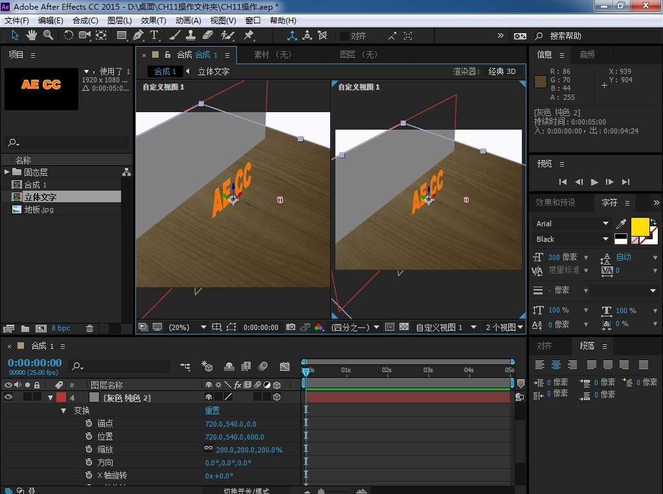Click the show channel RGB icon
The height and width of the screenshot is (494, 663).
[319, 327]
